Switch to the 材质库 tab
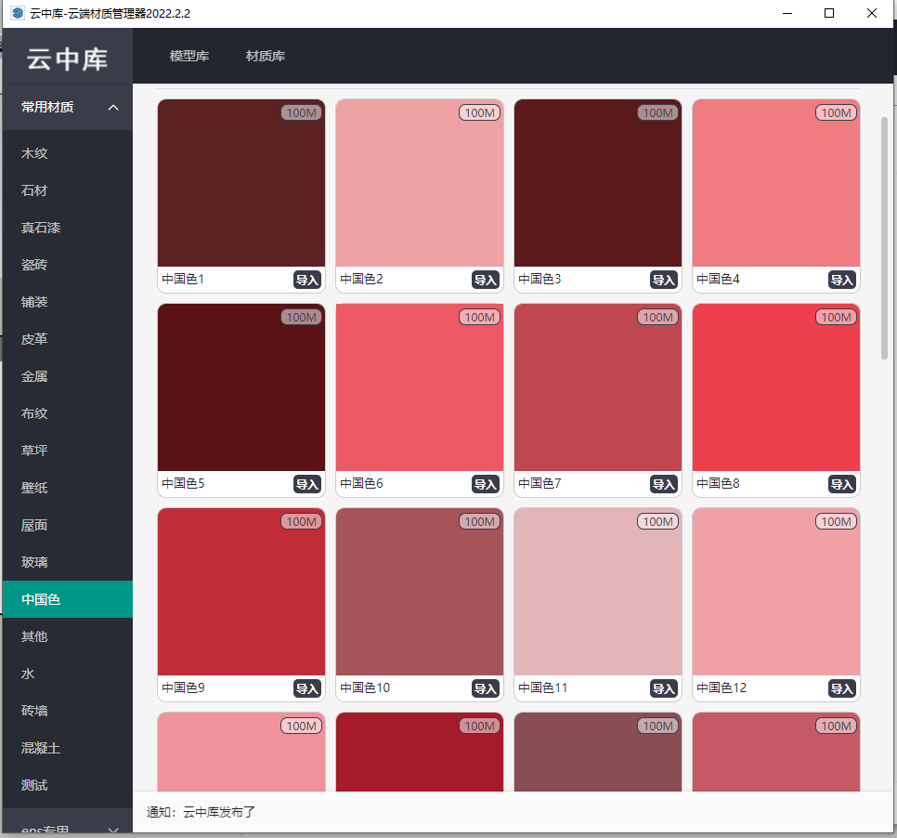Viewport: 897px width, 838px height. 266,56
